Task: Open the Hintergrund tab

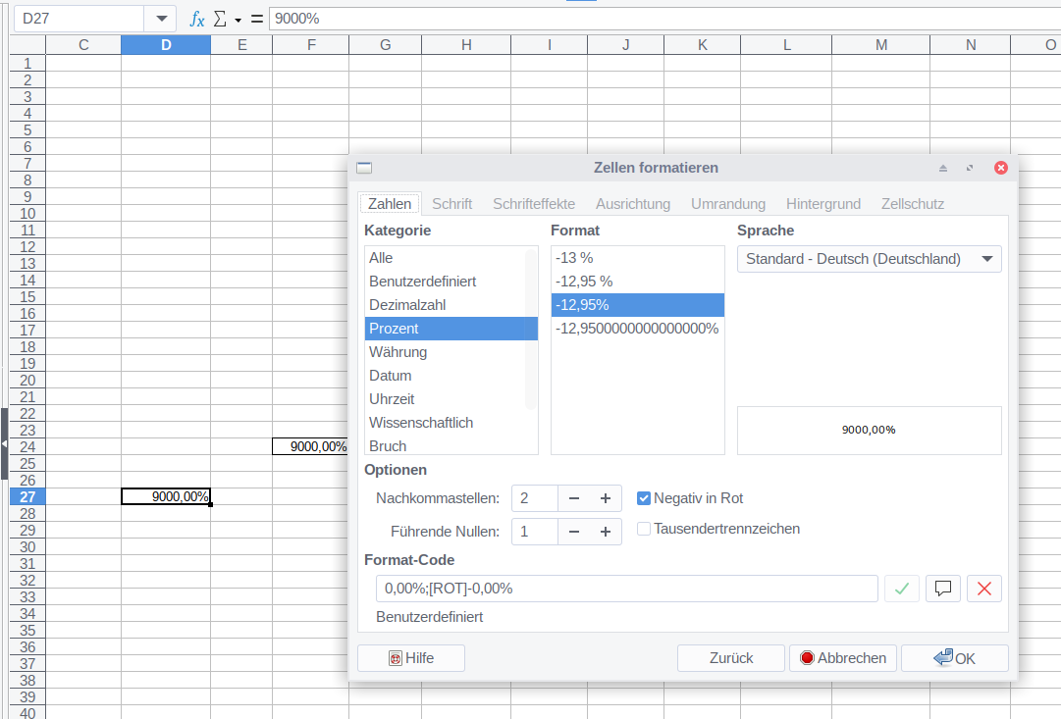Action: (x=822, y=204)
